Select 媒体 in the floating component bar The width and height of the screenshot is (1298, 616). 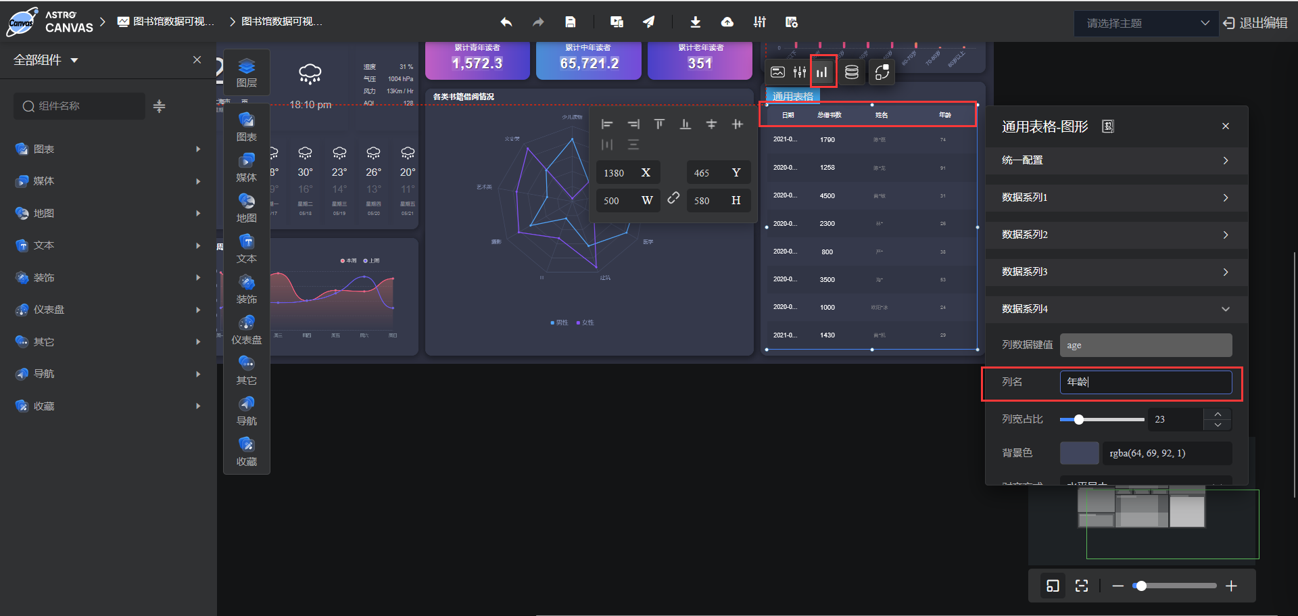coord(247,168)
